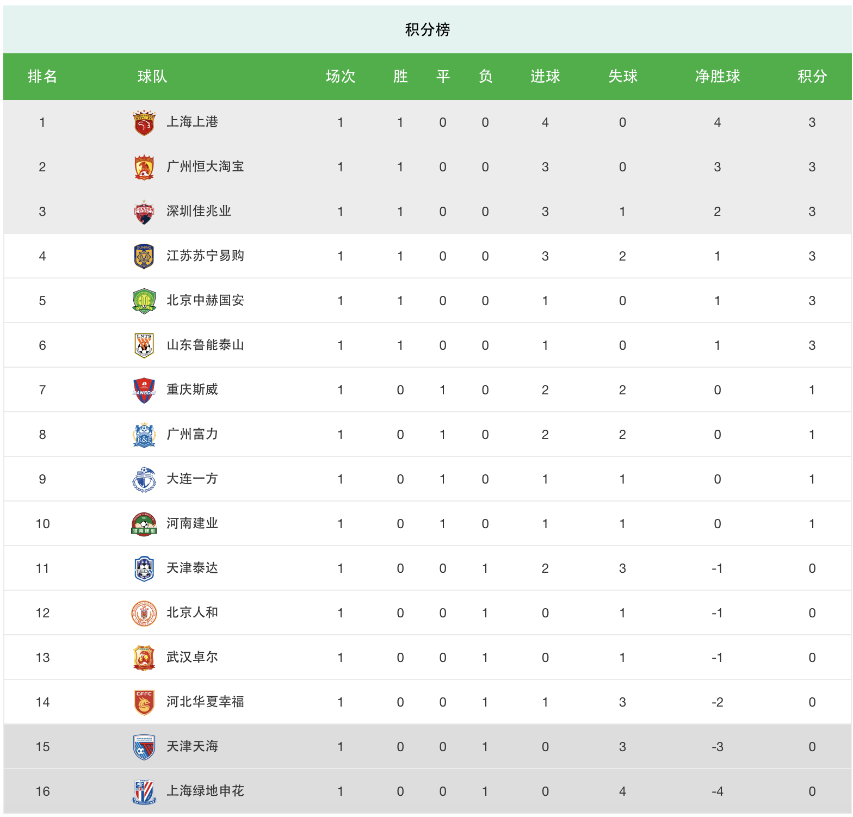
Task: Open the 上海绿地申花 team name link
Action: point(205,791)
